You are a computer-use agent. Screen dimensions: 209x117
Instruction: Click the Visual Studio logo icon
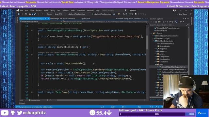click(x=18, y=10)
